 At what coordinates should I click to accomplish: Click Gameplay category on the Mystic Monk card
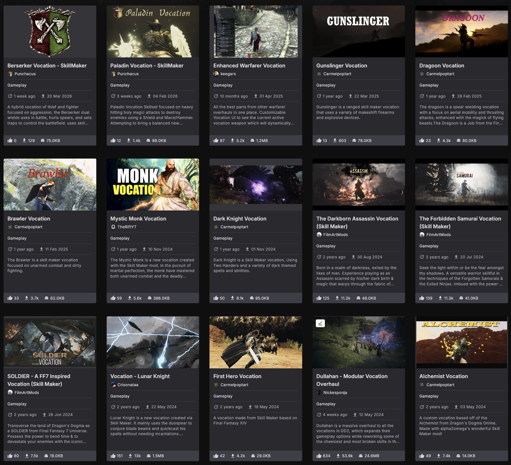pos(120,238)
